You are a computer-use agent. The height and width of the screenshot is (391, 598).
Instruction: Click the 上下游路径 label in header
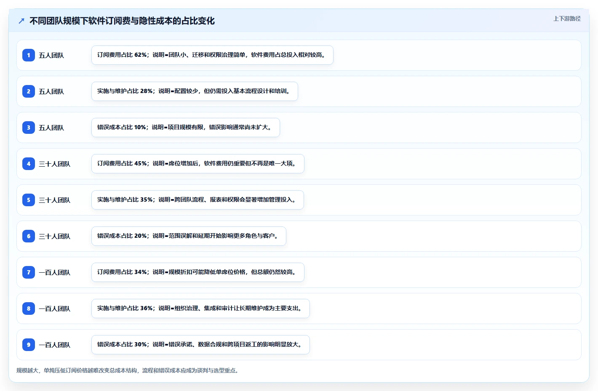(x=567, y=19)
